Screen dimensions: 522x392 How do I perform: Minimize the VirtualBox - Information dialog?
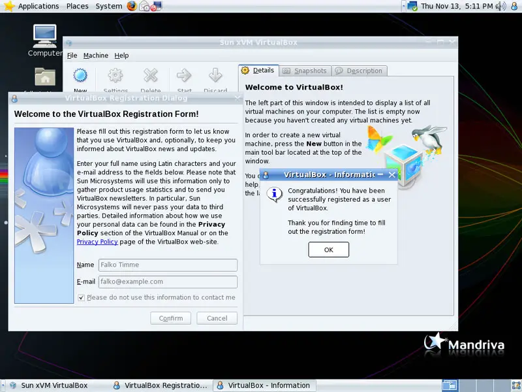[380, 174]
